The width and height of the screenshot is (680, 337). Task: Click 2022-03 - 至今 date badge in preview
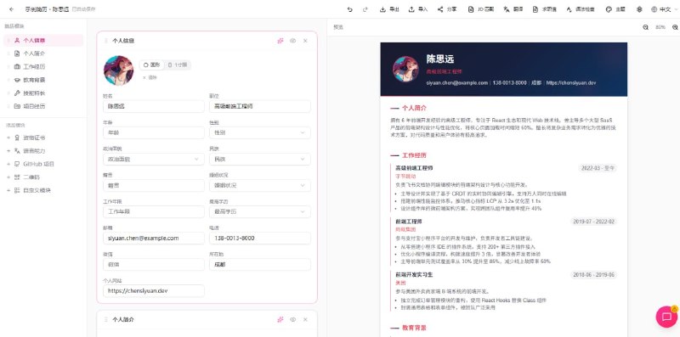598,167
